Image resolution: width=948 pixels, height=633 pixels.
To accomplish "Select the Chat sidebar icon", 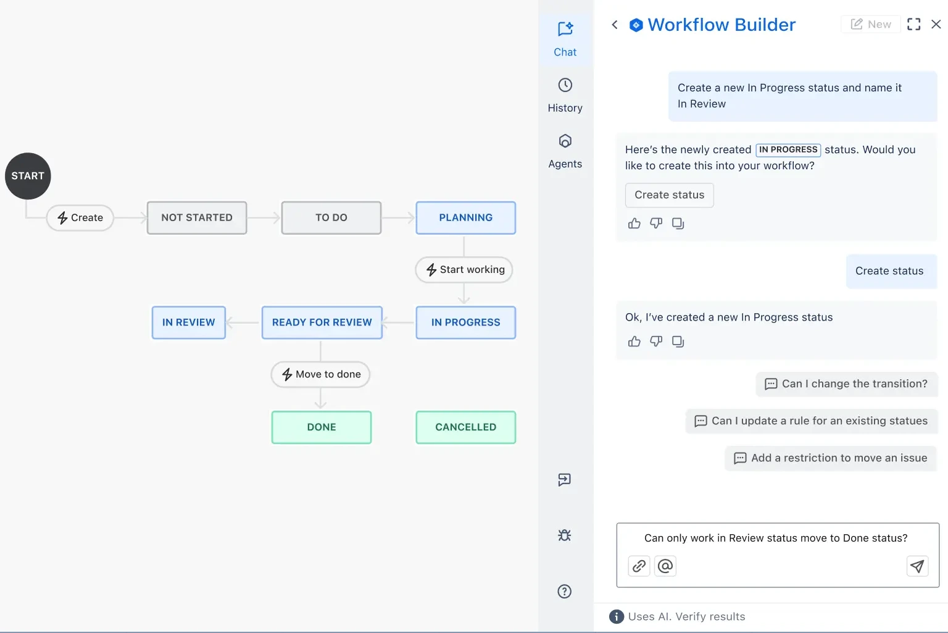I will [565, 38].
